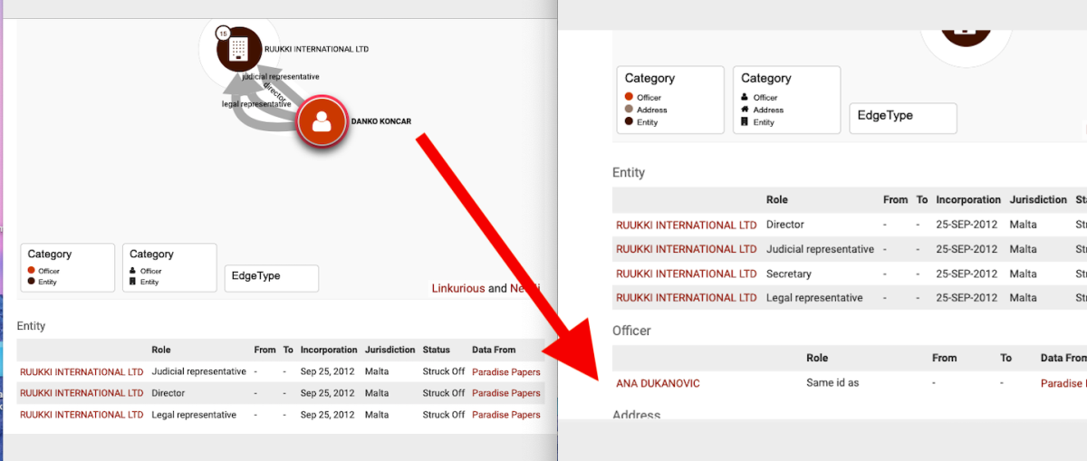Click orange Officer color dot in left legend
Image resolution: width=1087 pixels, height=461 pixels.
click(32, 271)
